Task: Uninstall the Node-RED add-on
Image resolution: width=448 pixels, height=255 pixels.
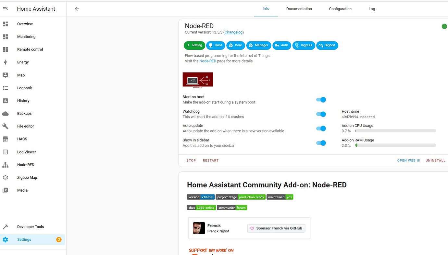Action: [435, 161]
